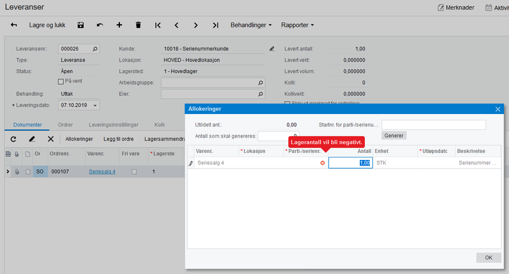Click the save disk icon
Screen dimensions: 509x274
[x=81, y=25]
